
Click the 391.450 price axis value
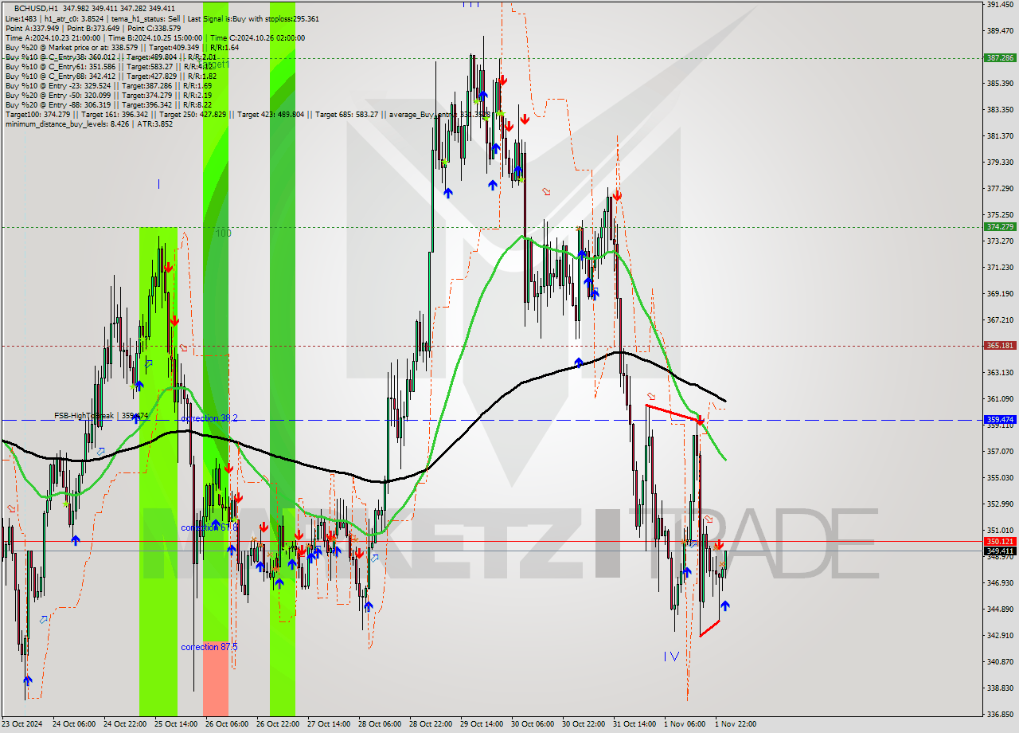(1000, 5)
